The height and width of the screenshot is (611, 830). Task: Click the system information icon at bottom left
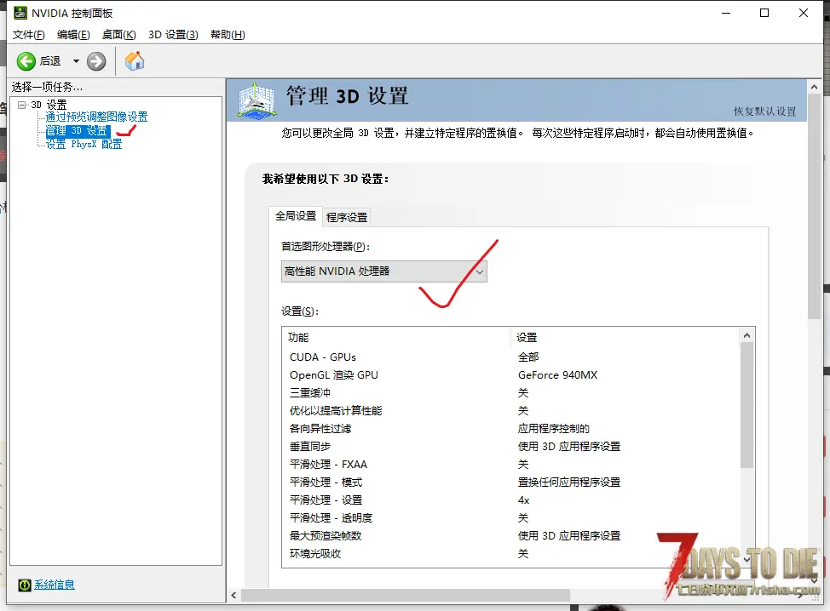pyautogui.click(x=25, y=585)
